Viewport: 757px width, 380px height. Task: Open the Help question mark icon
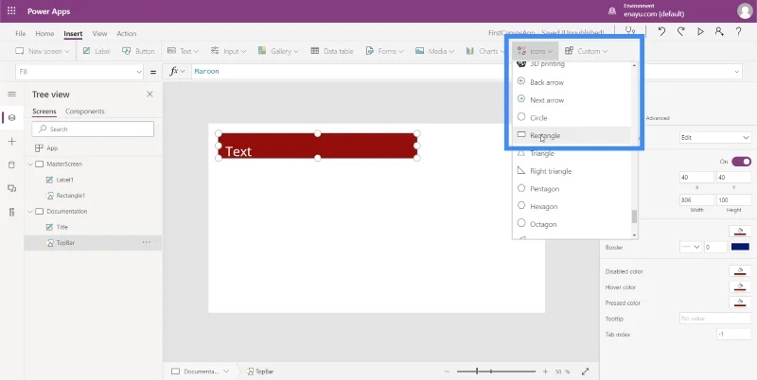tap(739, 31)
